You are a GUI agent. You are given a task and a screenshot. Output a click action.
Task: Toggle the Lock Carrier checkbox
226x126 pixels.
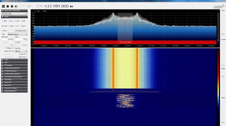pos(13,54)
